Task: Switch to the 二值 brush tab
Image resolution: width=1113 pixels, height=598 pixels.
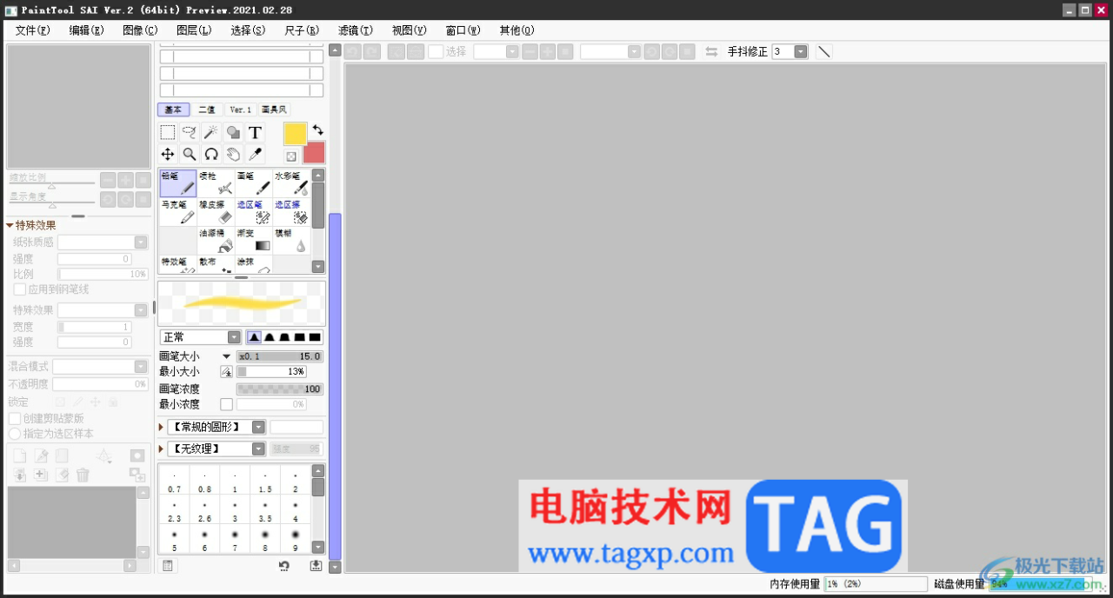Action: (206, 110)
